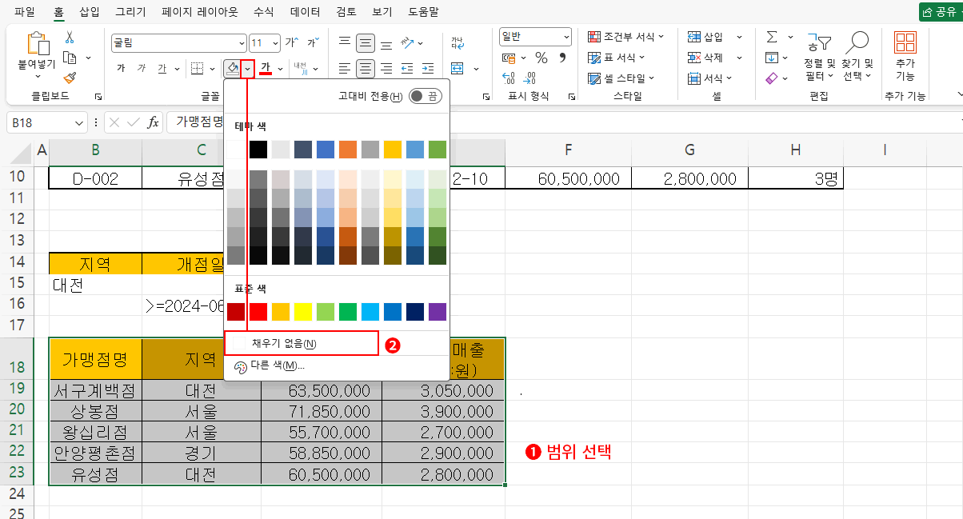Click the Cut scissors icon
Screen dimensions: 963x519
point(70,37)
